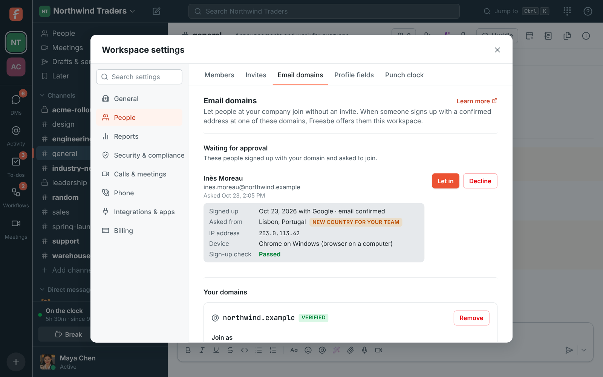The width and height of the screenshot is (603, 377).
Task: Open the Phone settings section
Action: pyautogui.click(x=139, y=193)
